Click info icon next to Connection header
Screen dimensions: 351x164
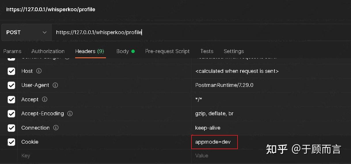56,128
